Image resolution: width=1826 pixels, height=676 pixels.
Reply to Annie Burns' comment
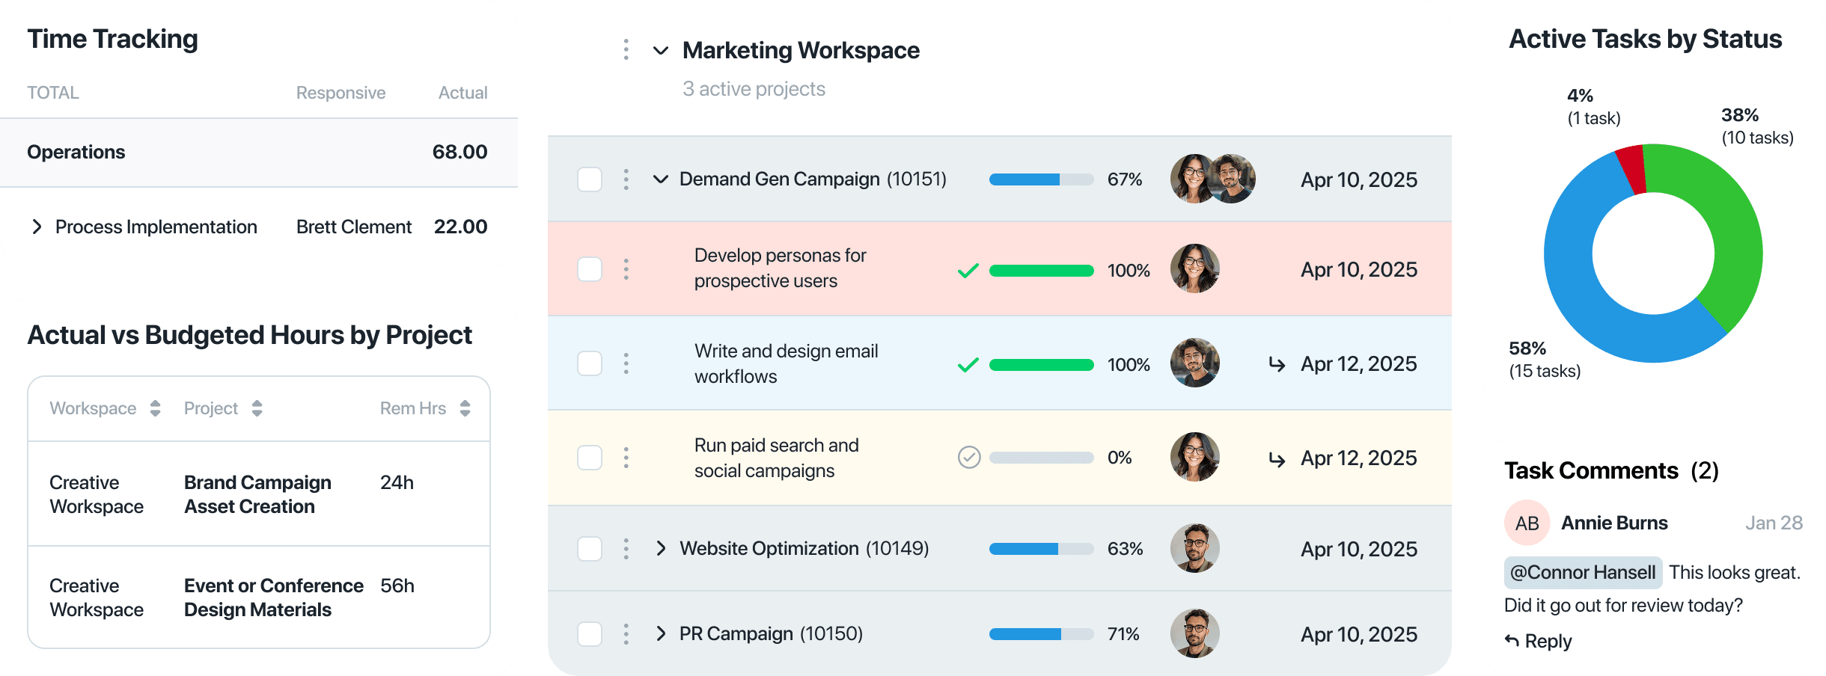coord(1539,642)
